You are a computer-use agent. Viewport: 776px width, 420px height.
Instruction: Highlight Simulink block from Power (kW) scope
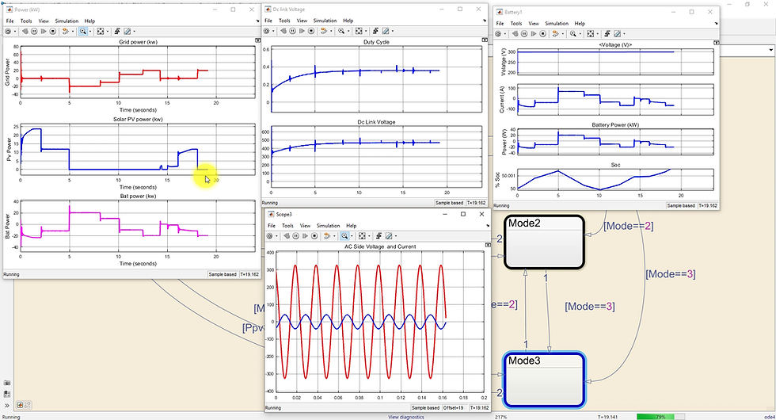[x=65, y=31]
